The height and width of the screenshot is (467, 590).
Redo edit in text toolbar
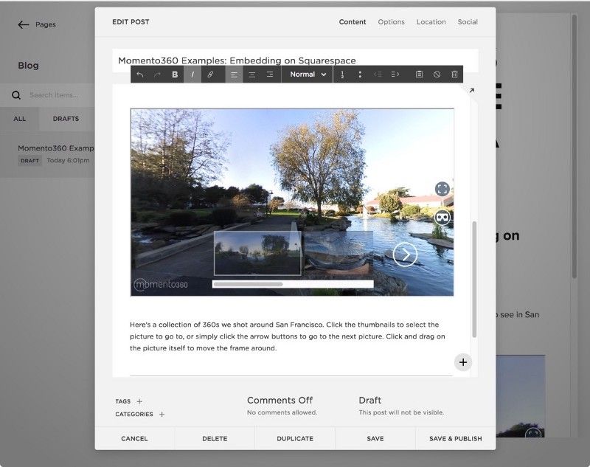coord(158,75)
